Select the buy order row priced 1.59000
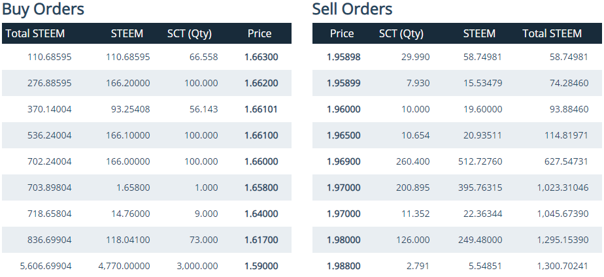This screenshot has height=277, width=604. [147, 265]
